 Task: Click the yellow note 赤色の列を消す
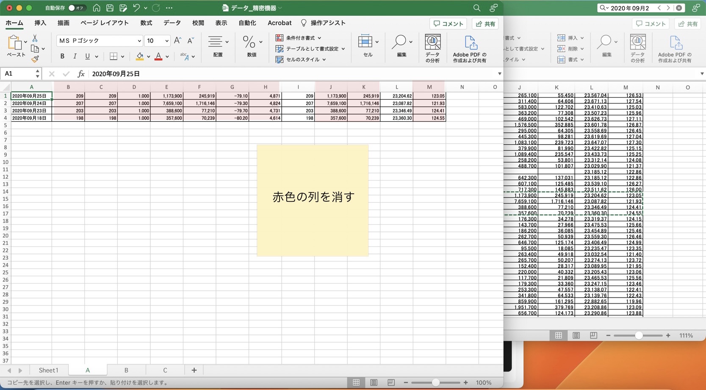coord(313,201)
